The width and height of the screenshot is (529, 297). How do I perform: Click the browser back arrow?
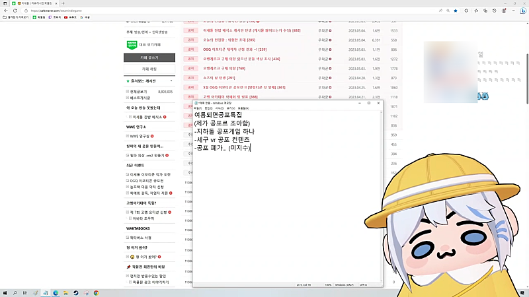[5, 11]
